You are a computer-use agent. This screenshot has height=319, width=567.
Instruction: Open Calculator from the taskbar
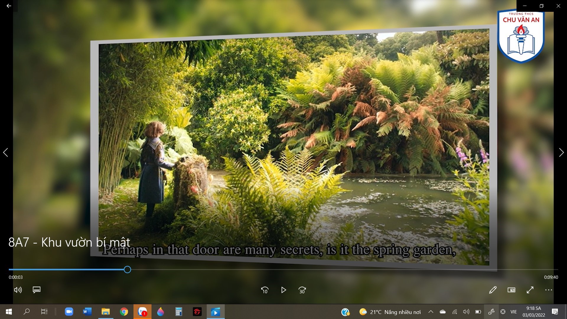[x=179, y=312]
